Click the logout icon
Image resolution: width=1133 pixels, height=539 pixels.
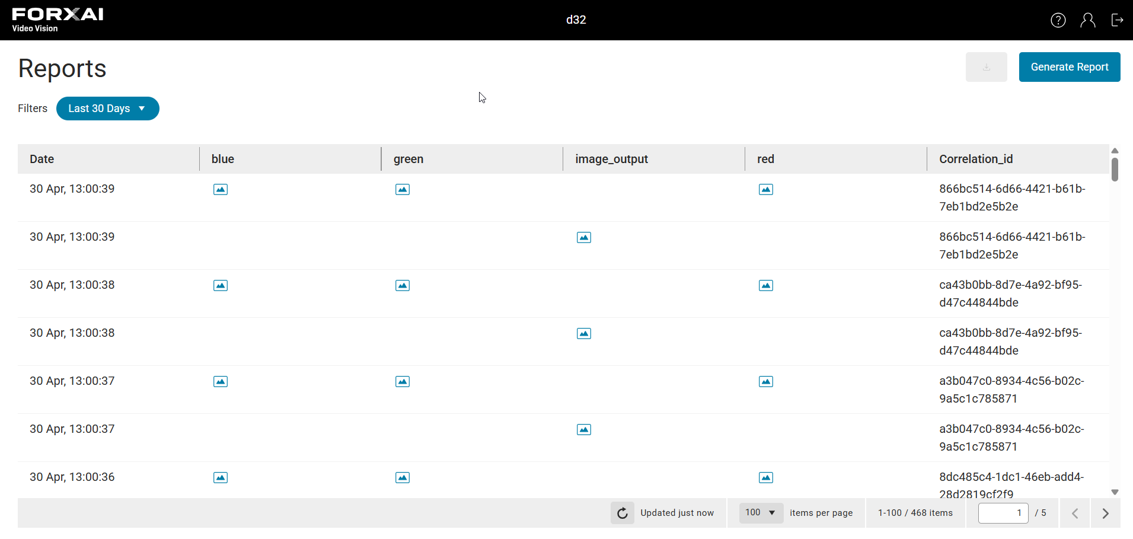tap(1117, 20)
